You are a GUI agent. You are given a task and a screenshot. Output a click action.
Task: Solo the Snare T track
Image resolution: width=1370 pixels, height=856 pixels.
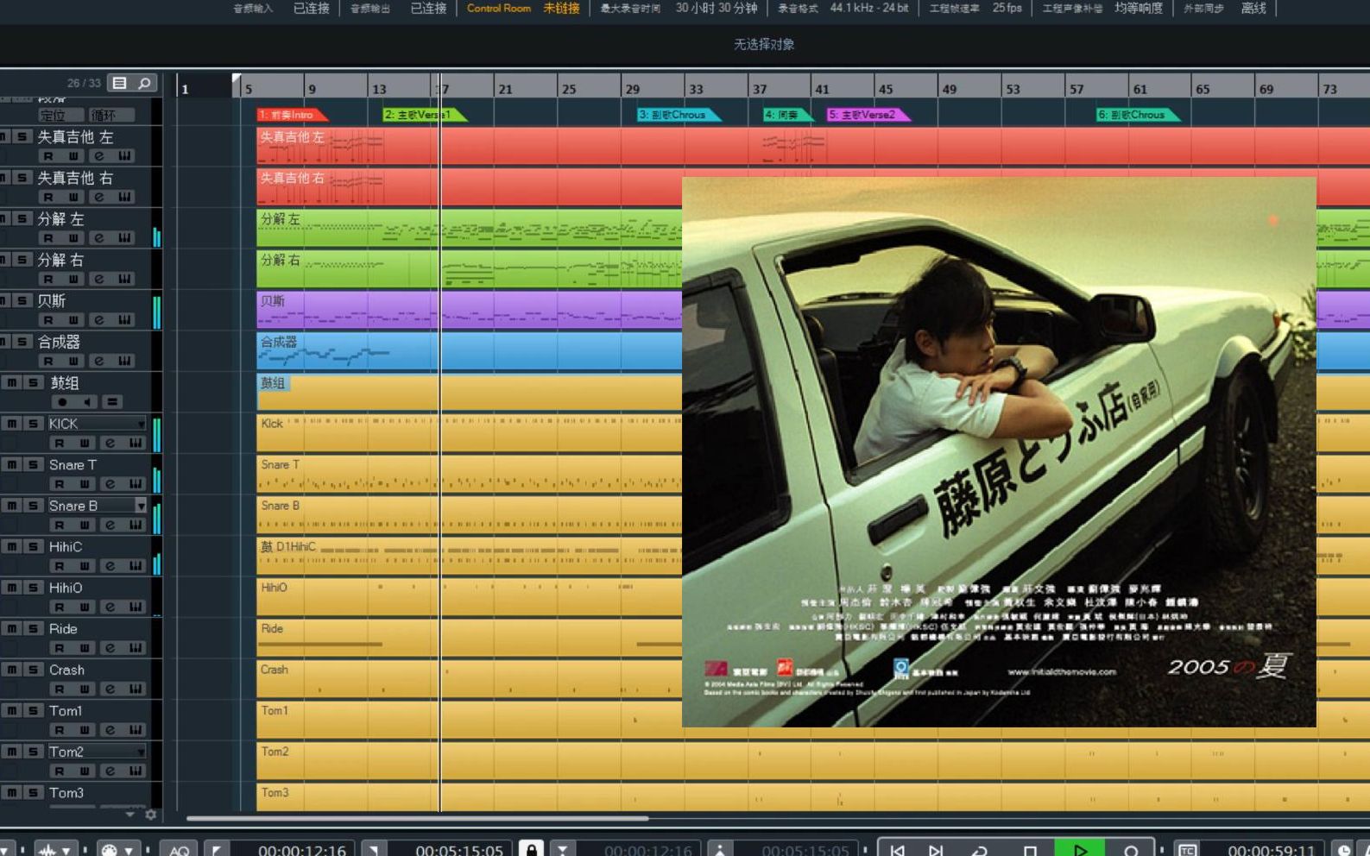point(33,464)
